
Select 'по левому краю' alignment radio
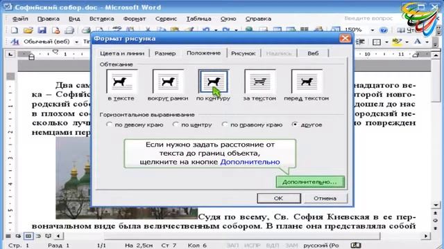pyautogui.click(x=109, y=124)
